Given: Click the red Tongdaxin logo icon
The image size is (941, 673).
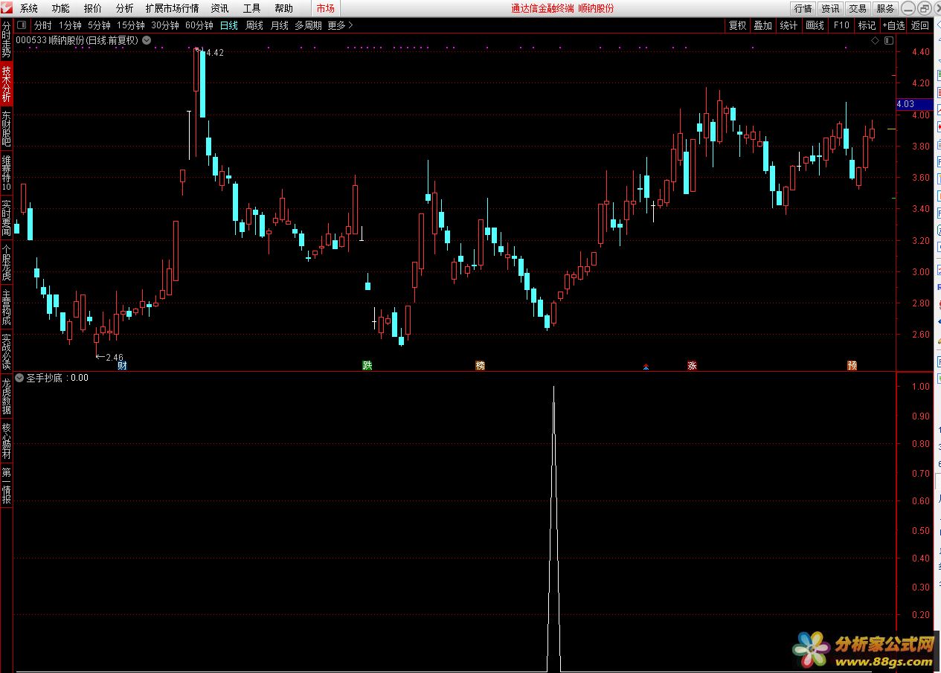Looking at the screenshot, I should click(x=7, y=8).
